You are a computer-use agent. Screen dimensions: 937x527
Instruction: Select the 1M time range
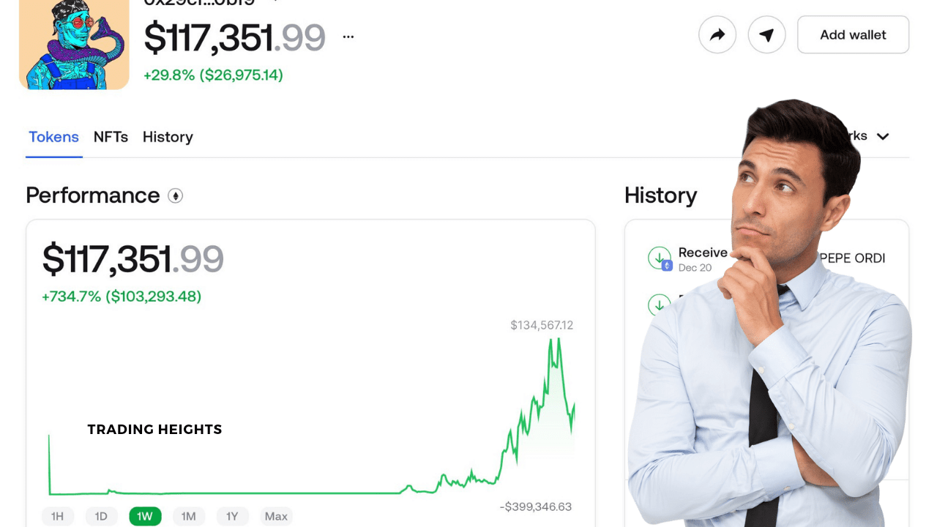[189, 516]
